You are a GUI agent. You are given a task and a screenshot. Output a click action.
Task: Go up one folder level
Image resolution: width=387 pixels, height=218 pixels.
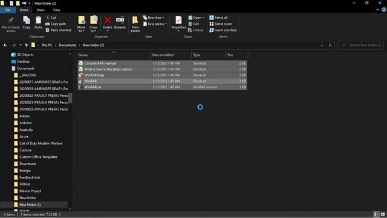point(26,45)
